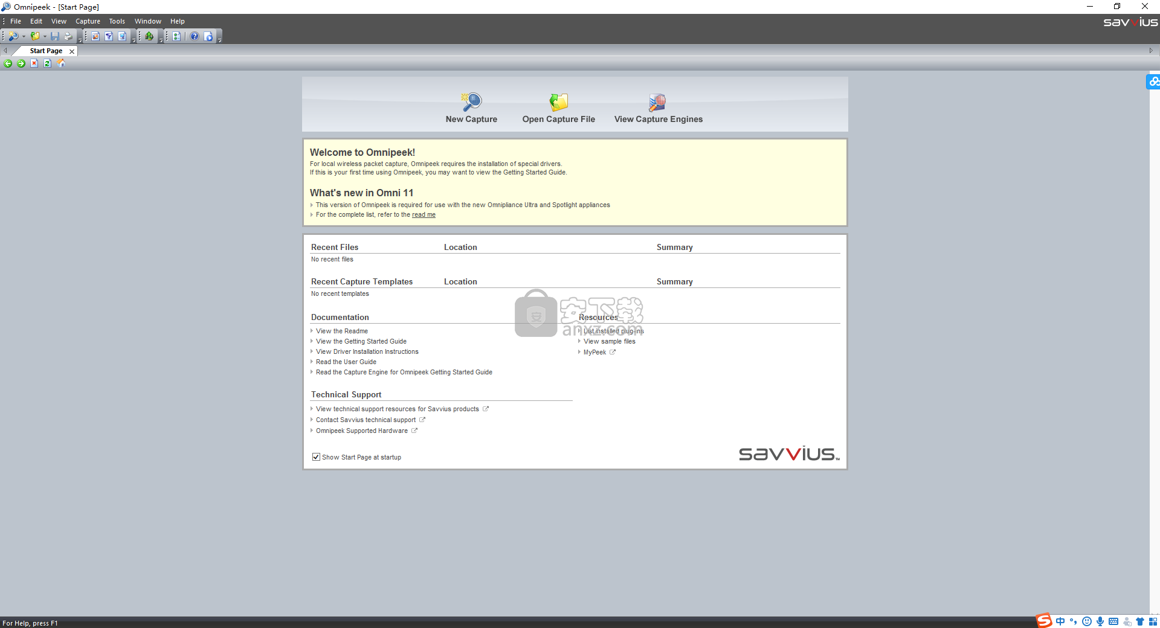1160x628 pixels.
Task: Open Help with the blue question mark icon
Action: [195, 36]
